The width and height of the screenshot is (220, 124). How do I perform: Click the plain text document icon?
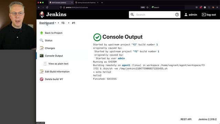coord(45,63)
